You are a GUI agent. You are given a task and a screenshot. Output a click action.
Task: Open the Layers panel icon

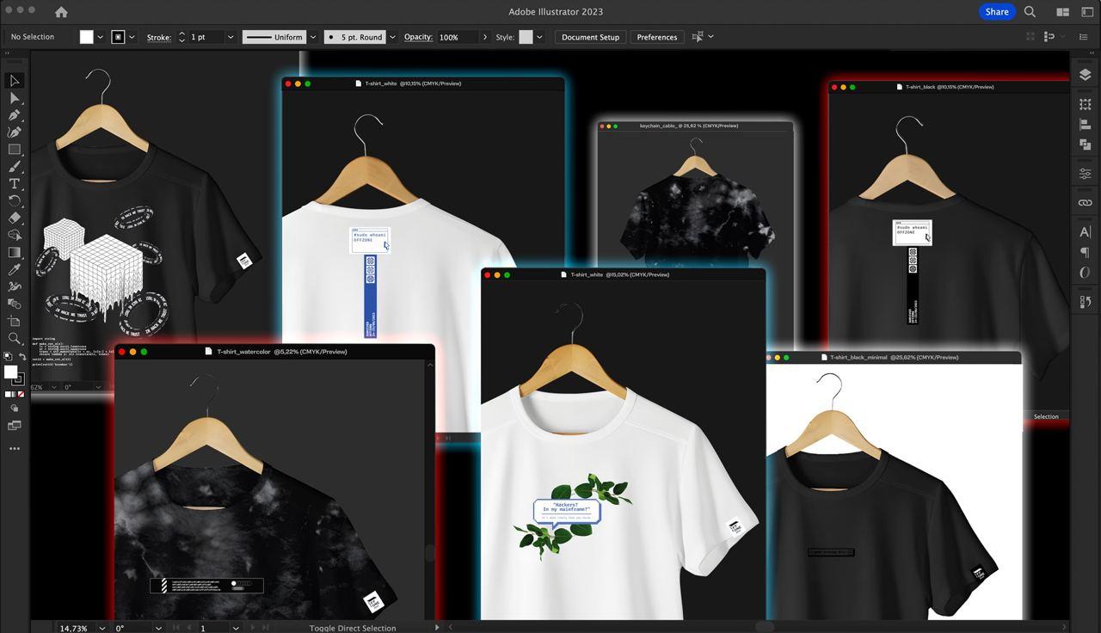click(1085, 75)
